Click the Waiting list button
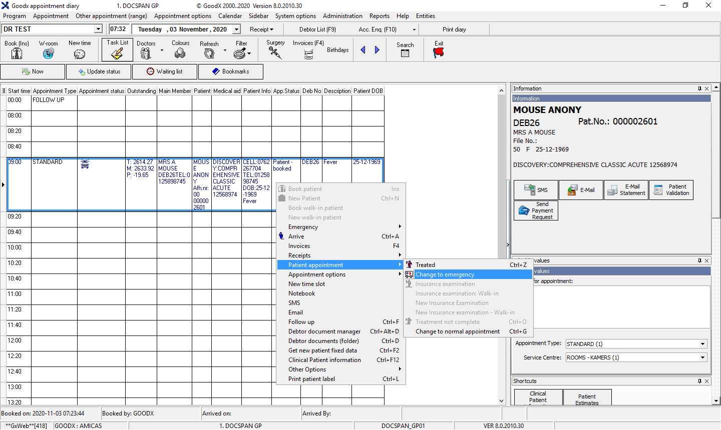The height and width of the screenshot is (430, 721). (165, 71)
